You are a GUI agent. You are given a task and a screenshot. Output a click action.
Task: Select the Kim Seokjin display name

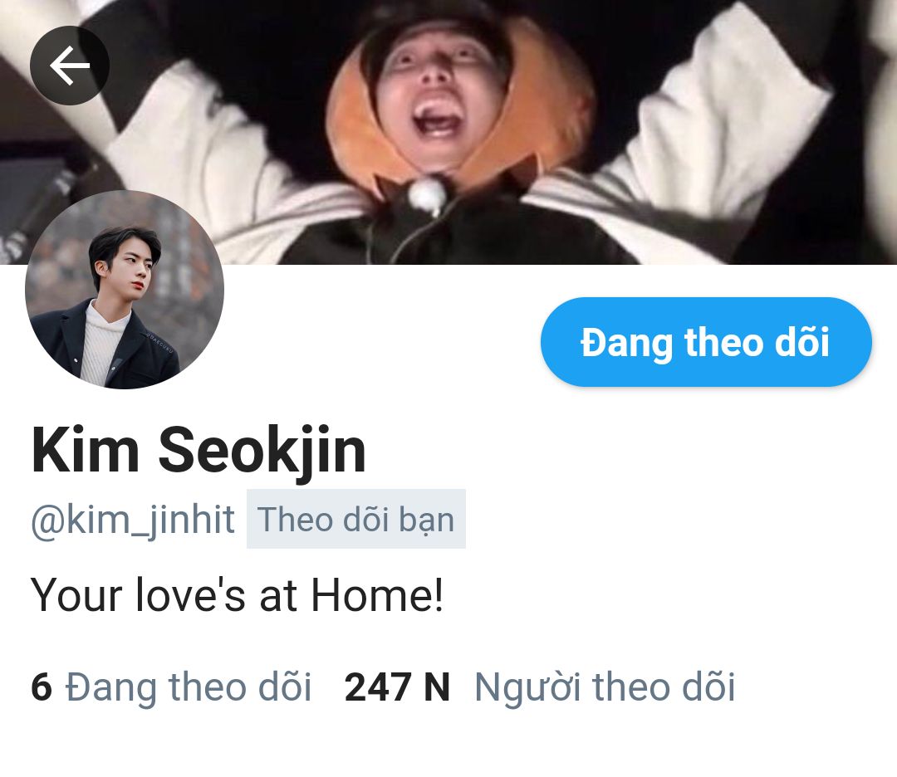point(199,451)
